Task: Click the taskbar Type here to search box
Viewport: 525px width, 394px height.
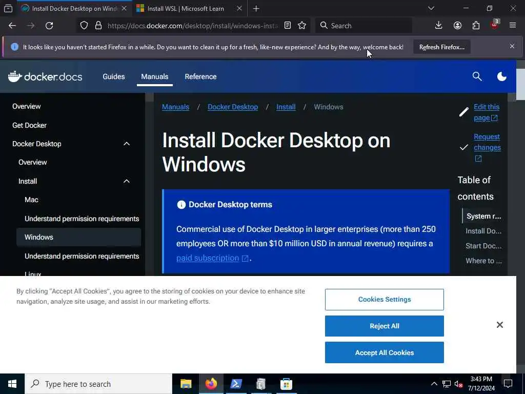Action: click(98, 384)
